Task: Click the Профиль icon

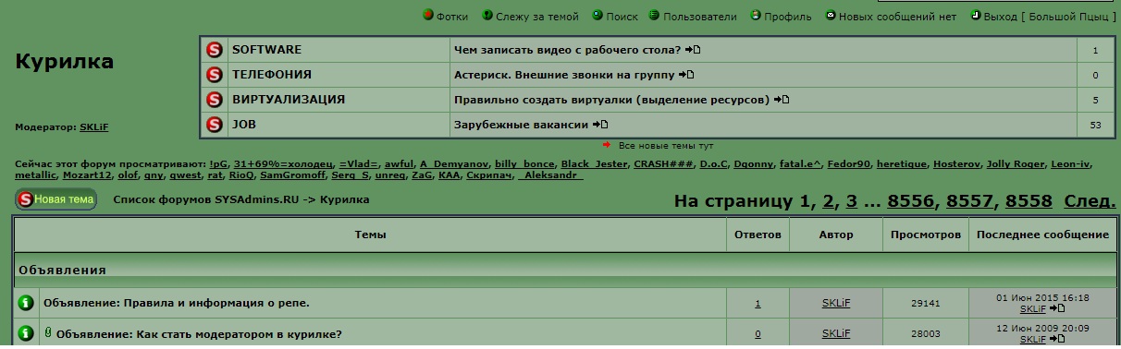Action: click(x=757, y=16)
